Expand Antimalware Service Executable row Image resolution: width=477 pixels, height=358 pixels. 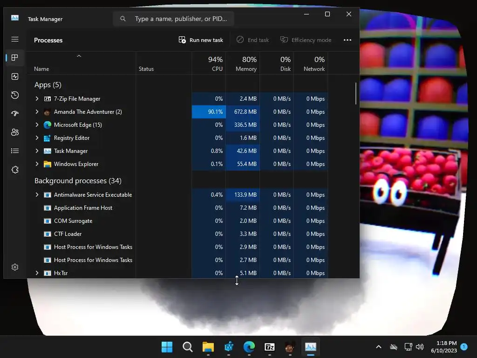click(x=37, y=195)
